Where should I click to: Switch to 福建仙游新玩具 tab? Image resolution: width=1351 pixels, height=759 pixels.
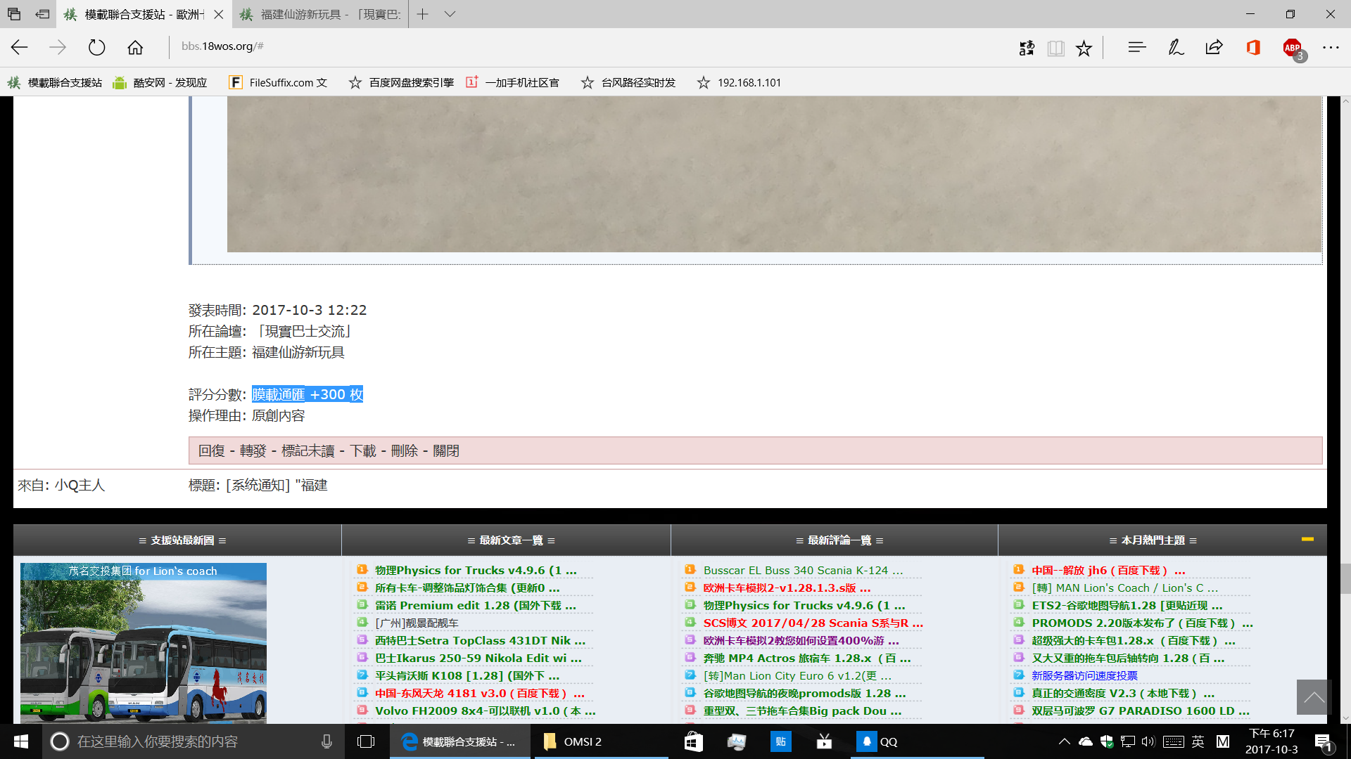coord(321,14)
